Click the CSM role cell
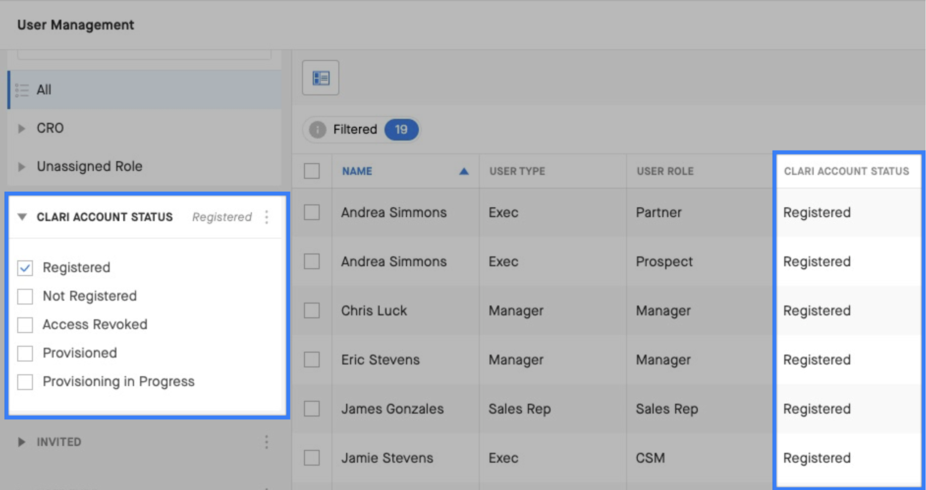926x490 pixels. (x=650, y=458)
